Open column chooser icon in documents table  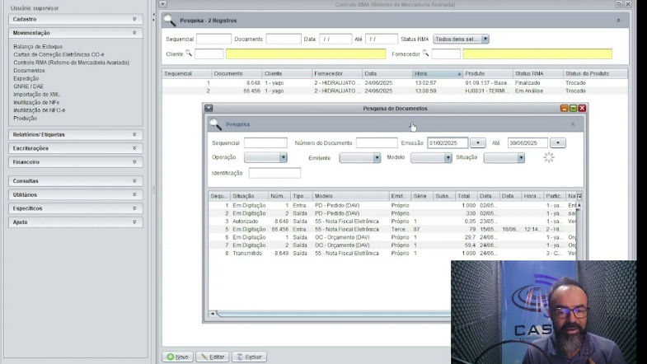click(x=579, y=196)
